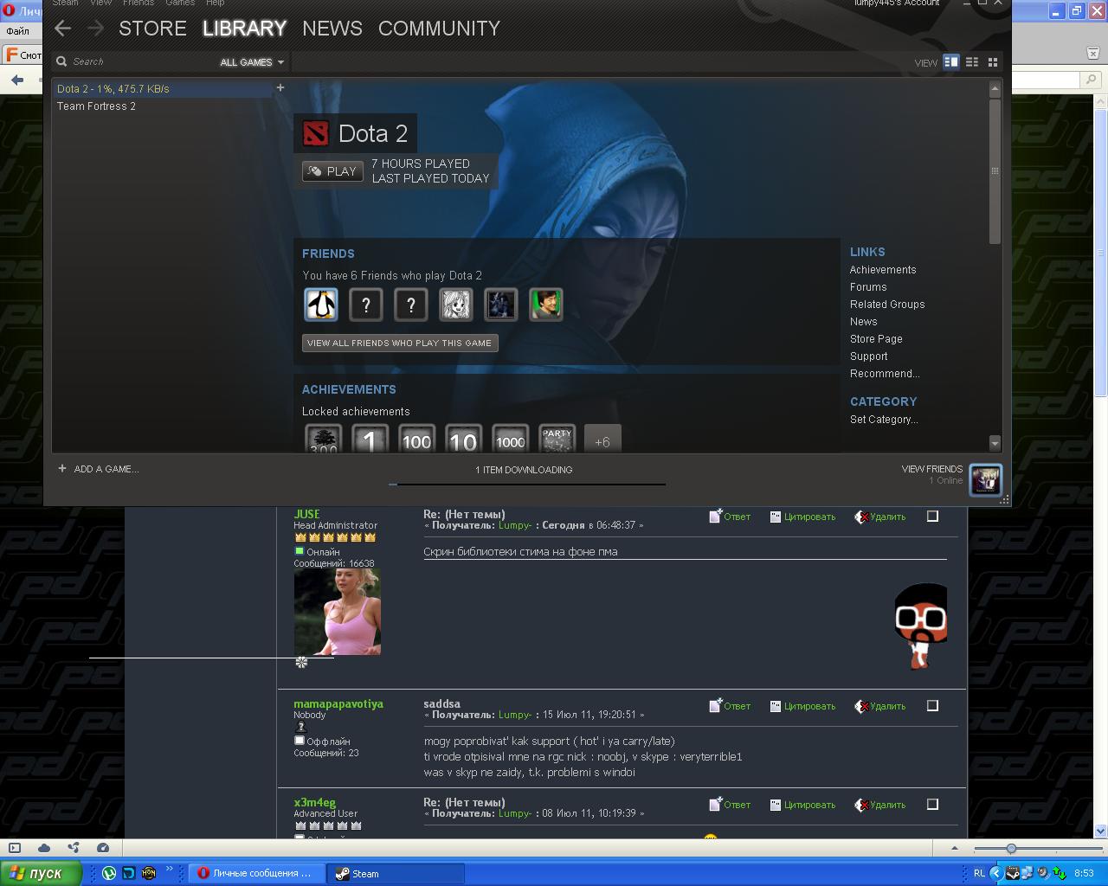
Task: Open the Файл menu in Opera
Action: tap(17, 31)
